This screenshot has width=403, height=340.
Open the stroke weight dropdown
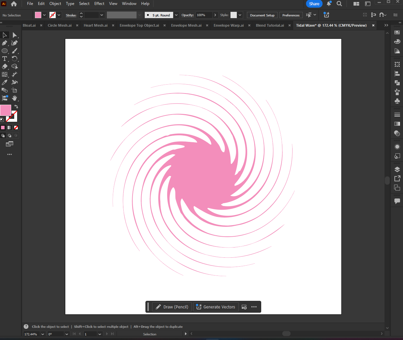[102, 15]
